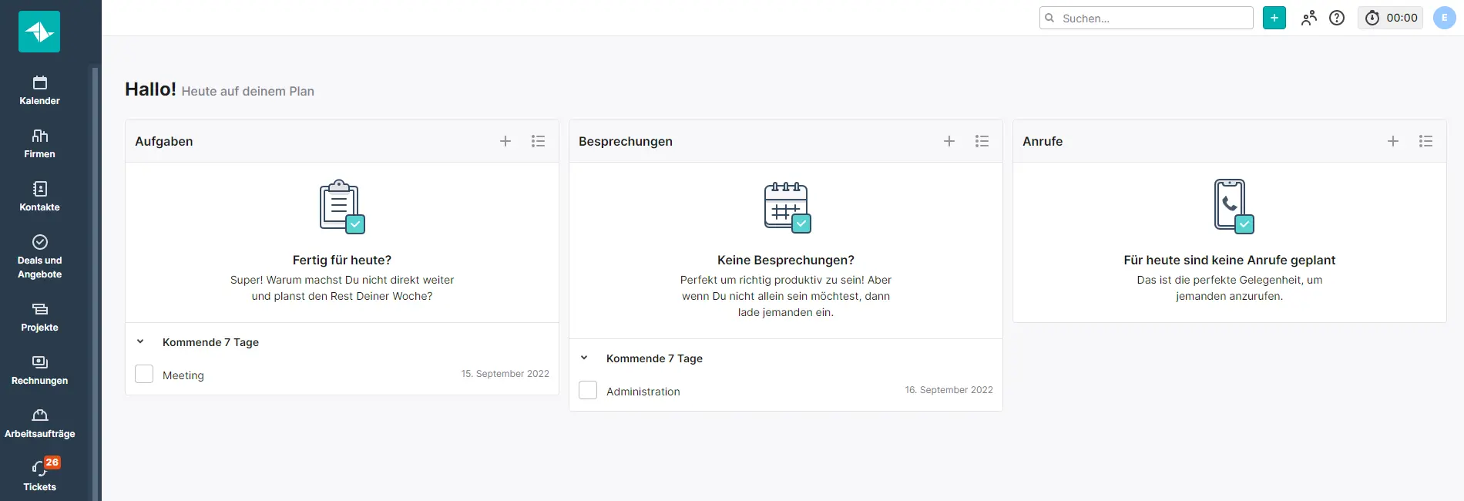Image resolution: width=1464 pixels, height=501 pixels.
Task: Open Firmen in the sidebar
Action: click(39, 143)
